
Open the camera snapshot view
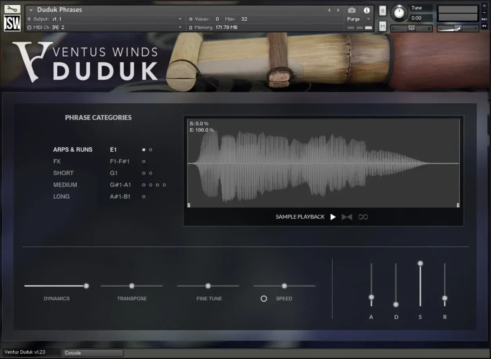(352, 10)
